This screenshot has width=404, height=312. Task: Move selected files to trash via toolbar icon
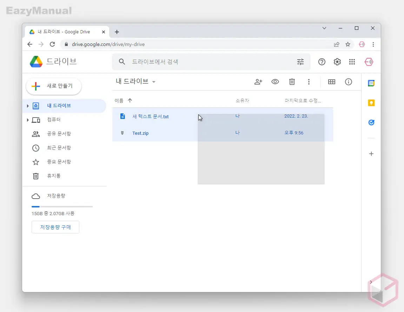point(292,82)
